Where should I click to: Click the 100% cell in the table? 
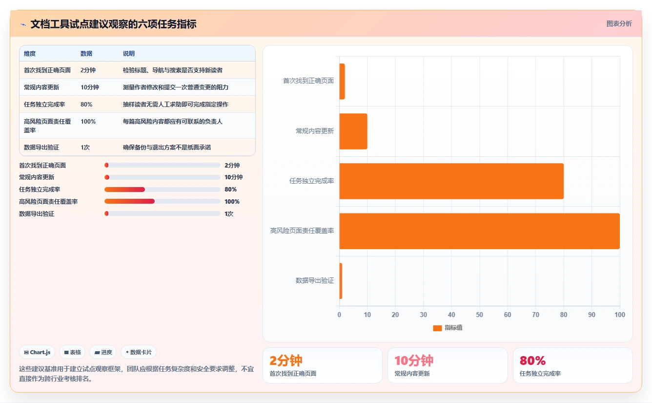pyautogui.click(x=88, y=122)
